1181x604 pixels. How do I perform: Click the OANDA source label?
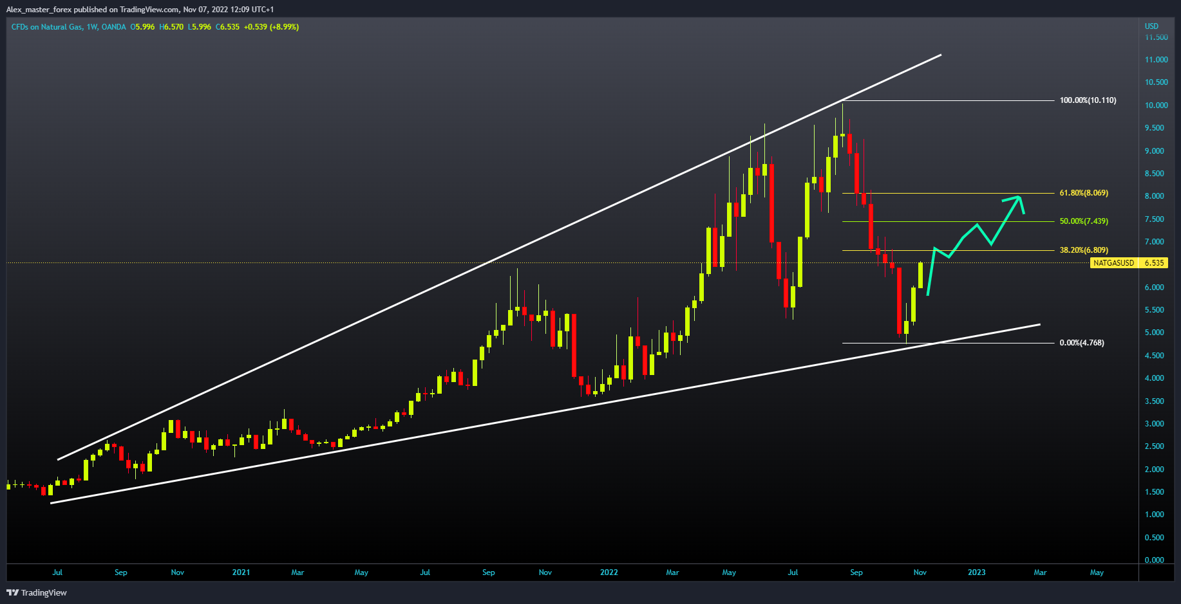coord(114,27)
